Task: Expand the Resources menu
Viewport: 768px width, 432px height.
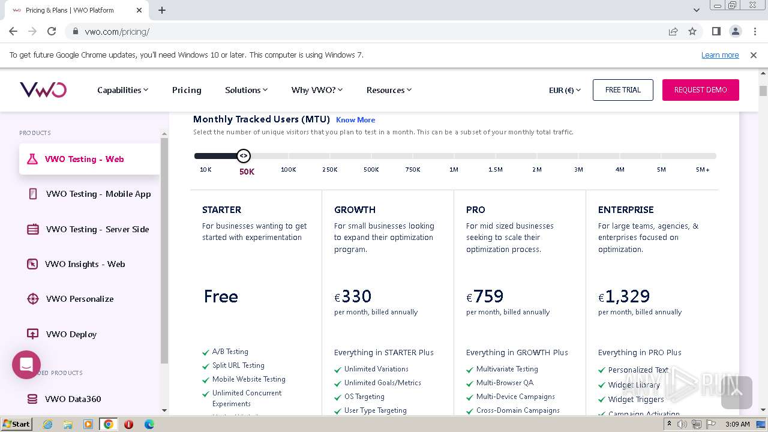Action: tap(389, 90)
